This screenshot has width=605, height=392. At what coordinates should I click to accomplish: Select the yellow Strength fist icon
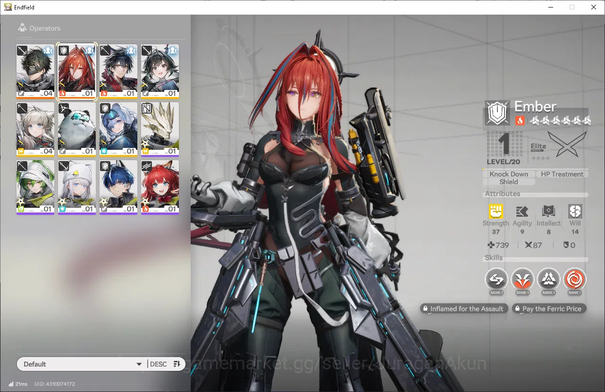(496, 212)
